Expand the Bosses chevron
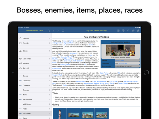The height and width of the screenshot is (119, 159). [50, 76]
